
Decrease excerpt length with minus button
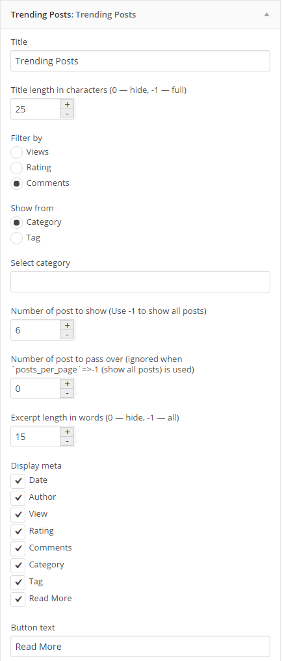pyautogui.click(x=67, y=441)
